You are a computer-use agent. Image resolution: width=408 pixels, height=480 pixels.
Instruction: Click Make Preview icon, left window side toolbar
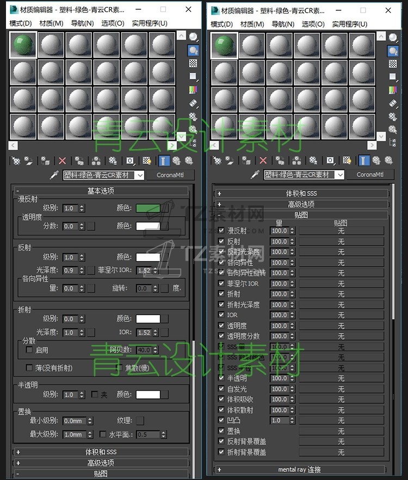click(x=193, y=103)
